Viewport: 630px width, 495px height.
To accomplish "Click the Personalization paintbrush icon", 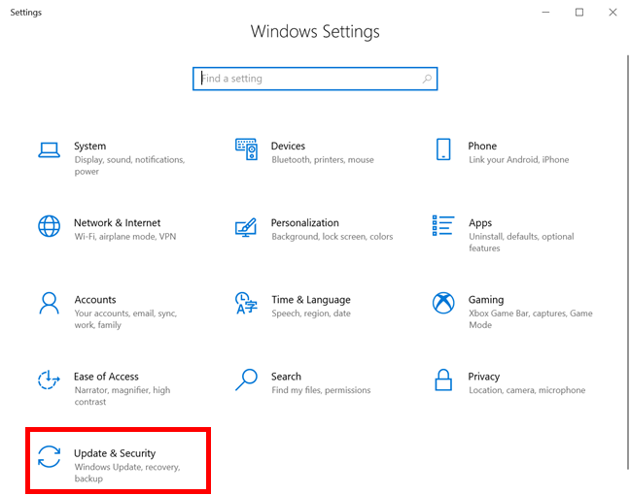I will tap(246, 227).
